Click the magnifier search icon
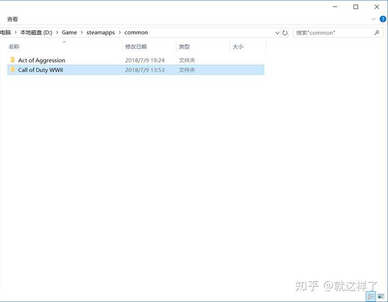The width and height of the screenshot is (388, 302). [x=377, y=33]
